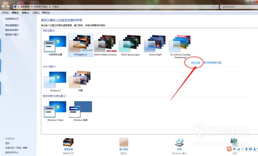Open the Sogou soft keyboard icon
The image size is (258, 156).
251,149
